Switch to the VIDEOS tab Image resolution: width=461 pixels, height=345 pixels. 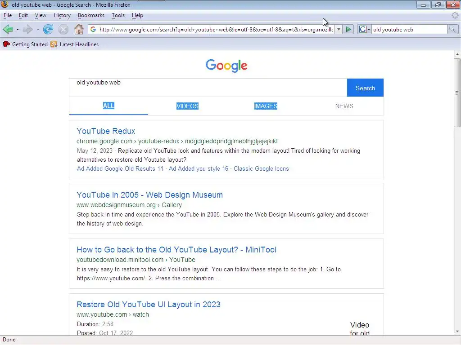tap(187, 106)
